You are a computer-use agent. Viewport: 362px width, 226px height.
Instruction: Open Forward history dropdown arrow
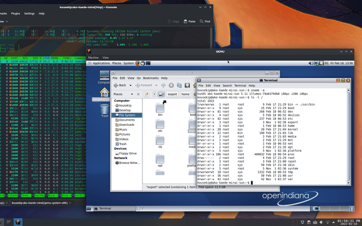click(x=156, y=85)
